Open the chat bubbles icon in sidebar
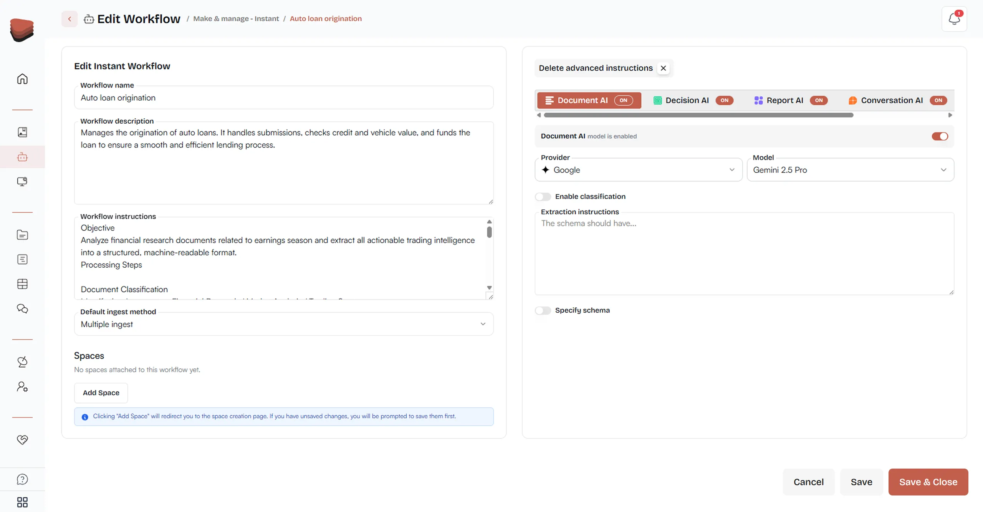983x512 pixels. [22, 308]
